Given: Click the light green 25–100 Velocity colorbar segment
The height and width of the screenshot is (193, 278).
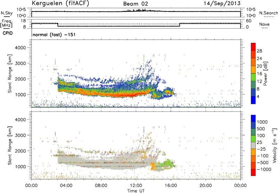Looking at the screenshot, I should point(253,139).
